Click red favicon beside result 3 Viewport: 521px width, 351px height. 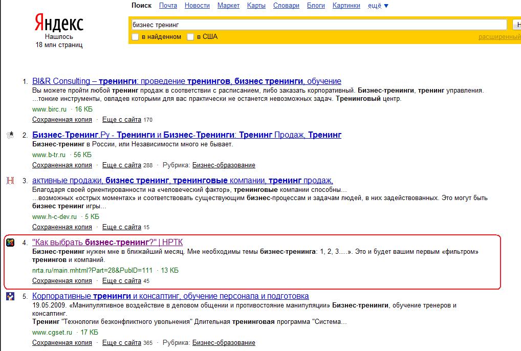click(x=10, y=180)
